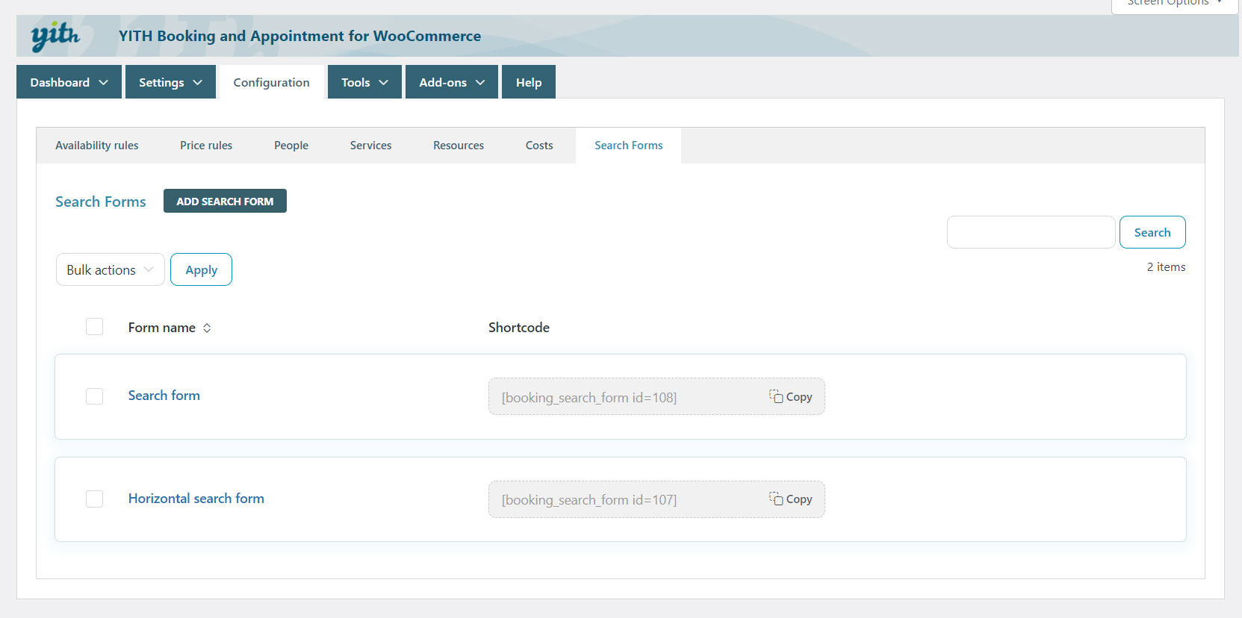Open the Bulk actions dropdown
This screenshot has width=1242, height=618.
111,269
